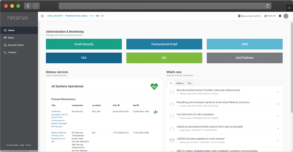Screen dimensions: 293x152
Task: Click the browser back arrow
Action: (28, 6)
